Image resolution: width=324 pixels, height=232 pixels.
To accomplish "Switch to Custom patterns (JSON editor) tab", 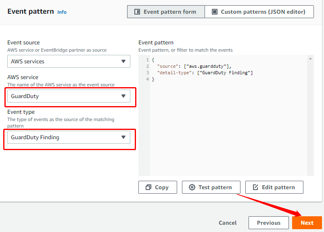I will click(x=259, y=12).
